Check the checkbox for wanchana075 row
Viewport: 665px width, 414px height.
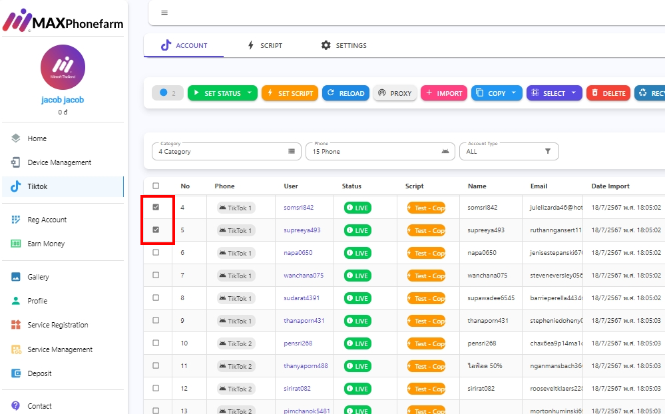(156, 276)
